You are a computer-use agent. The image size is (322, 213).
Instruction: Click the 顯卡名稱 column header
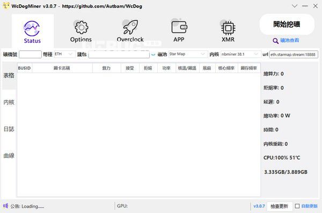[62, 68]
